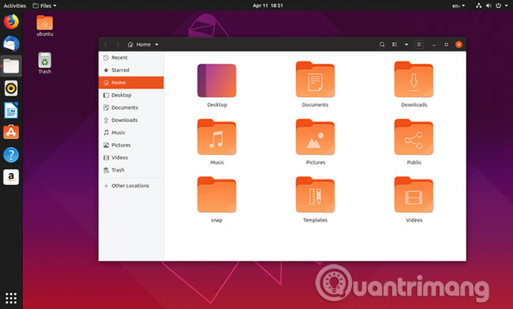513x309 pixels.
Task: Go to Desktop in the sidebar
Action: tap(131, 95)
